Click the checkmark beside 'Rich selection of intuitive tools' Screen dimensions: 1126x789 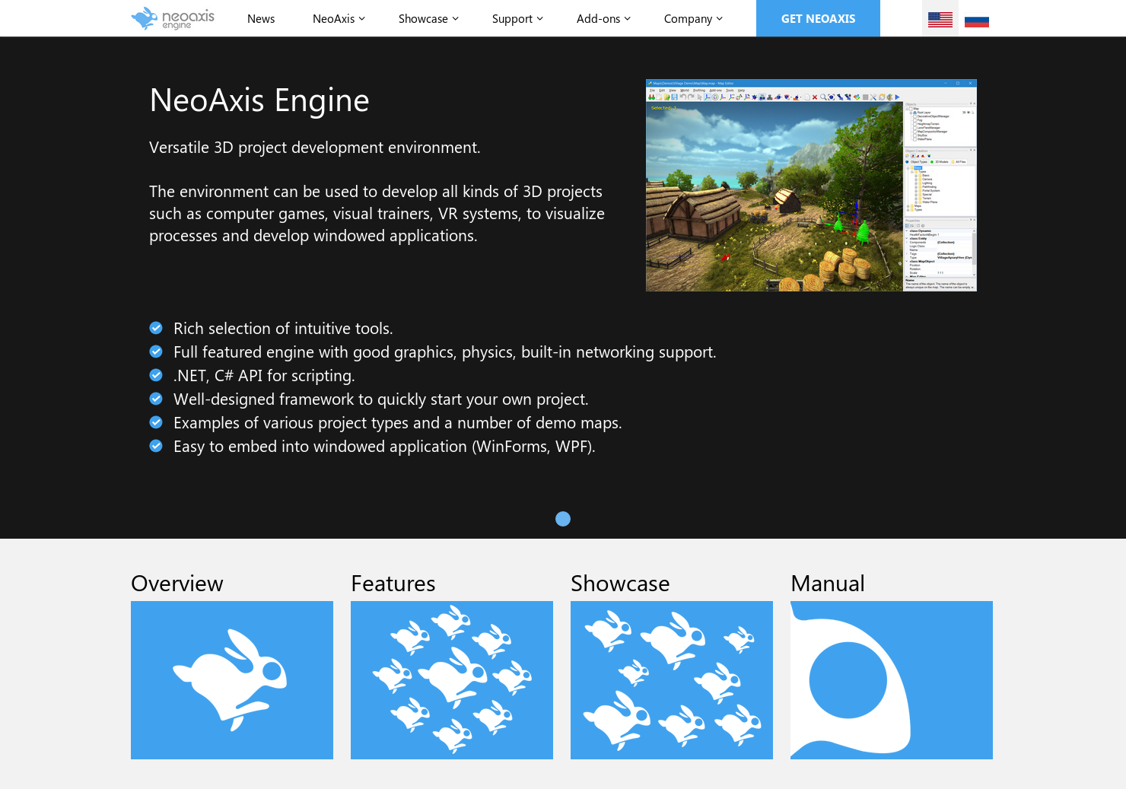coord(156,328)
